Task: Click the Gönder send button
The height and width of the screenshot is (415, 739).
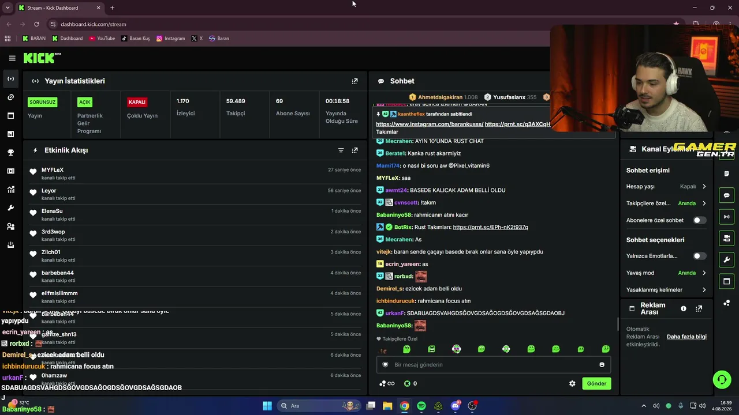Action: click(596, 384)
